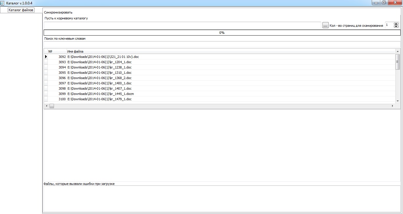The height and width of the screenshot is (214, 403).
Task: Click the page count value field
Action: coord(389,25)
